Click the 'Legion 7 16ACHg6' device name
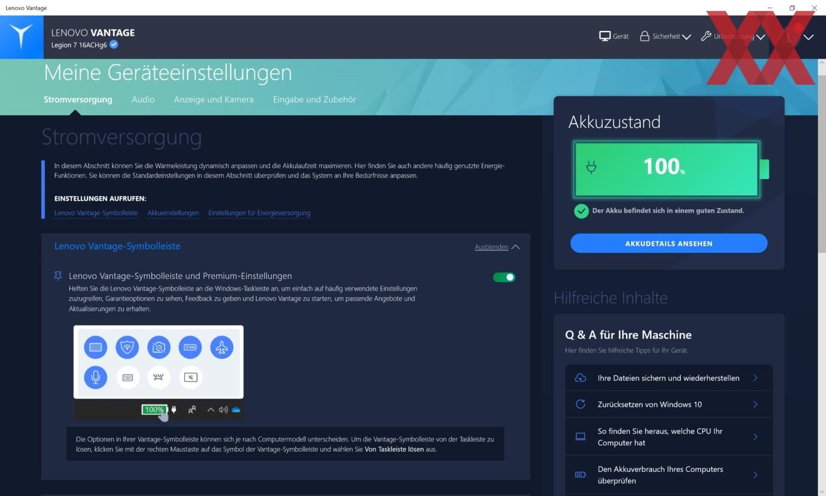Screen dimensions: 826x496 pos(79,45)
